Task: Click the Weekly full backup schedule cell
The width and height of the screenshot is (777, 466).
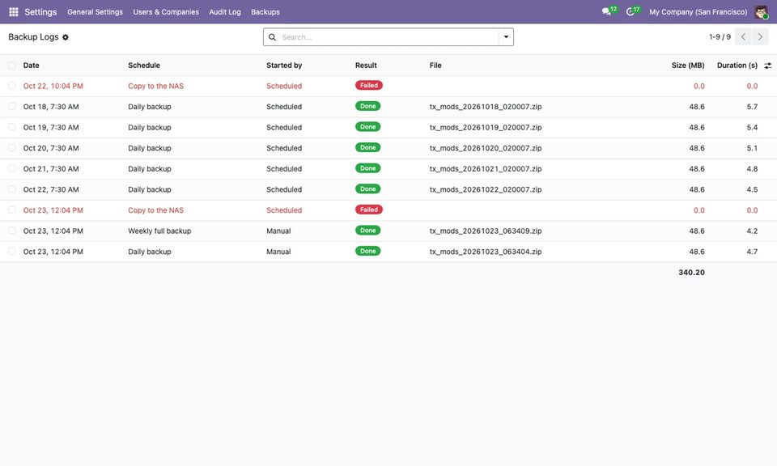Action: [x=159, y=231]
